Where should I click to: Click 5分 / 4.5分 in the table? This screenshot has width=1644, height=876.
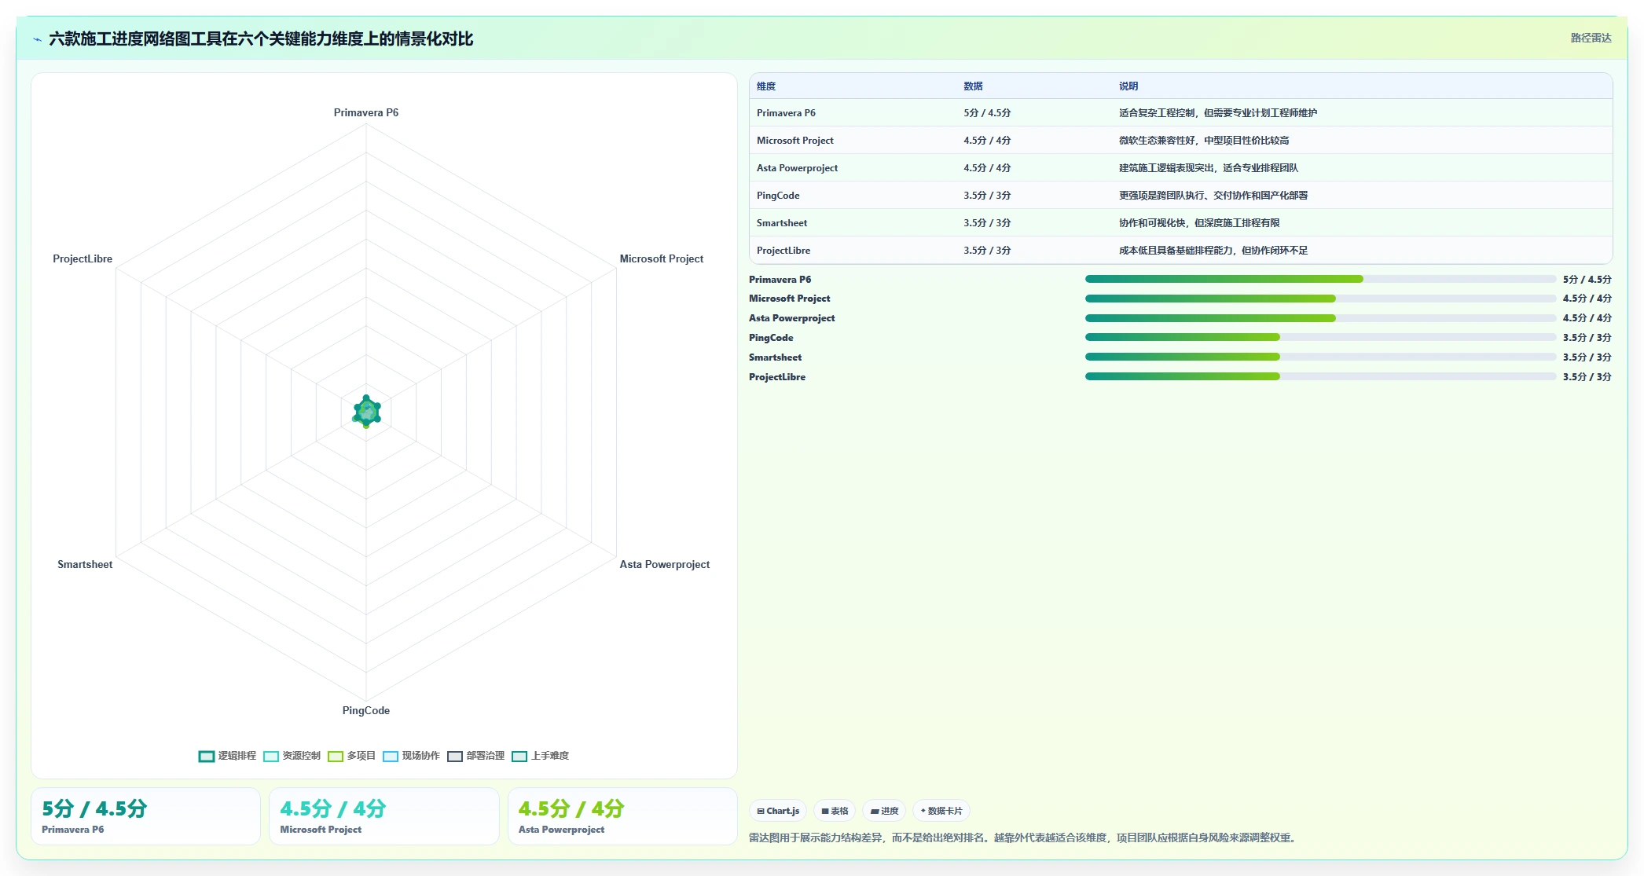click(987, 113)
